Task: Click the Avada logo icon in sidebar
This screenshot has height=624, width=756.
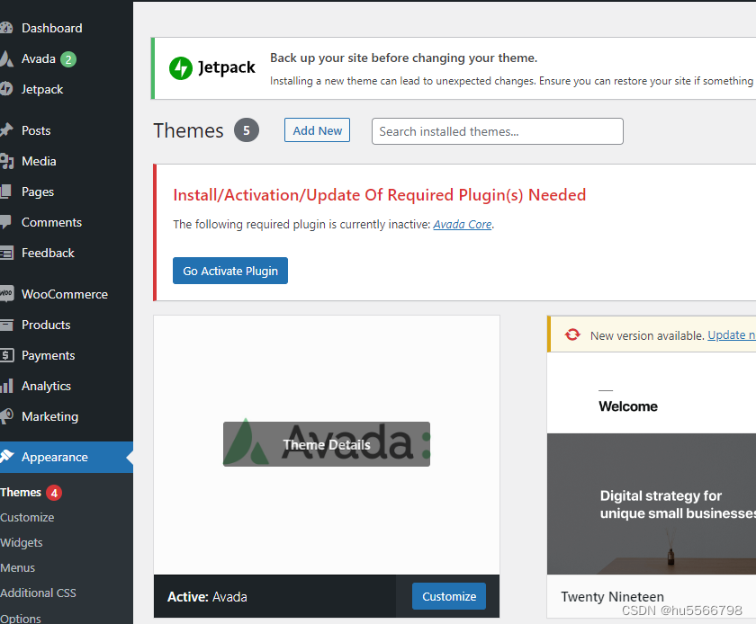Action: (x=5, y=58)
